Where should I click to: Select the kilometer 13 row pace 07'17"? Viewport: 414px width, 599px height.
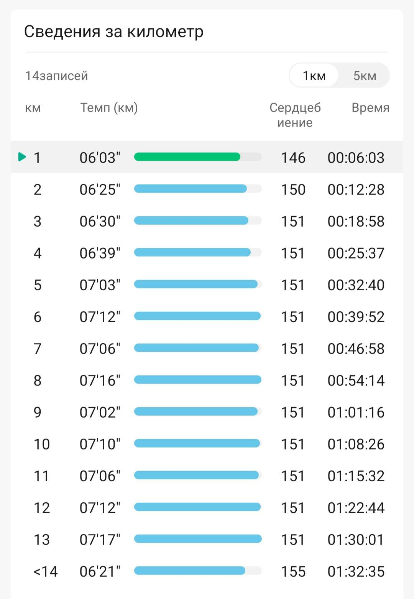(x=100, y=540)
